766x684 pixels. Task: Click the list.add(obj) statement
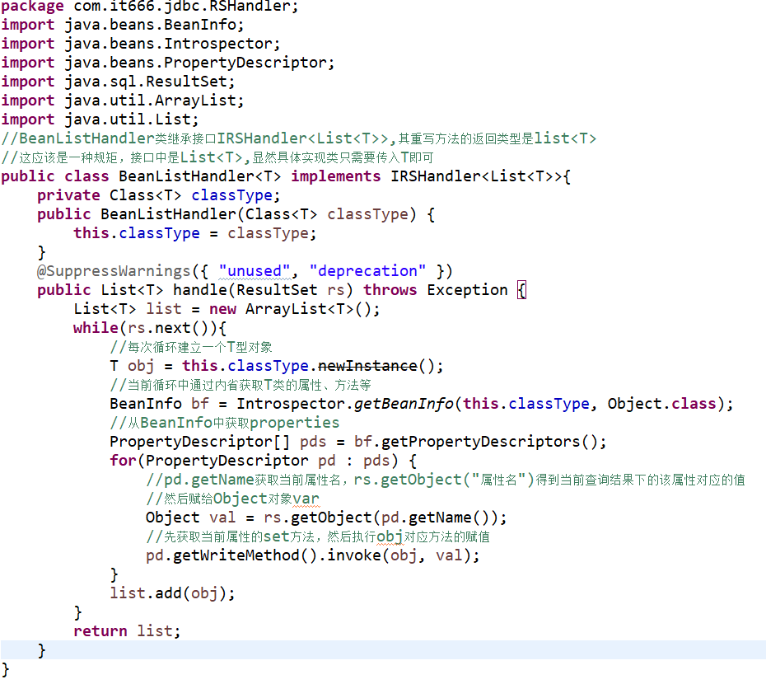163,593
